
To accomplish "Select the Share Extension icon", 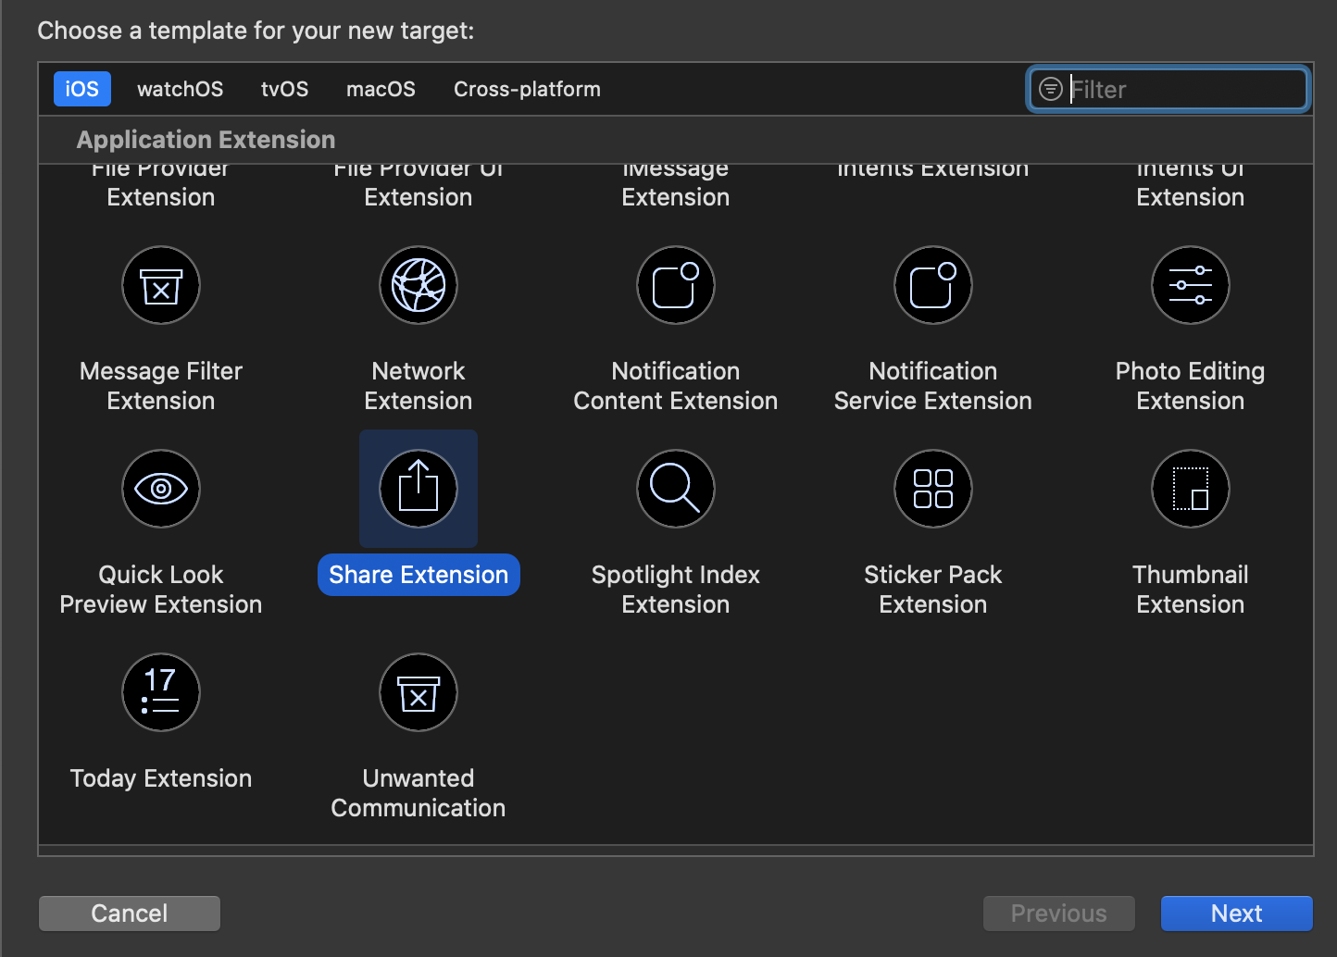I will (x=419, y=489).
